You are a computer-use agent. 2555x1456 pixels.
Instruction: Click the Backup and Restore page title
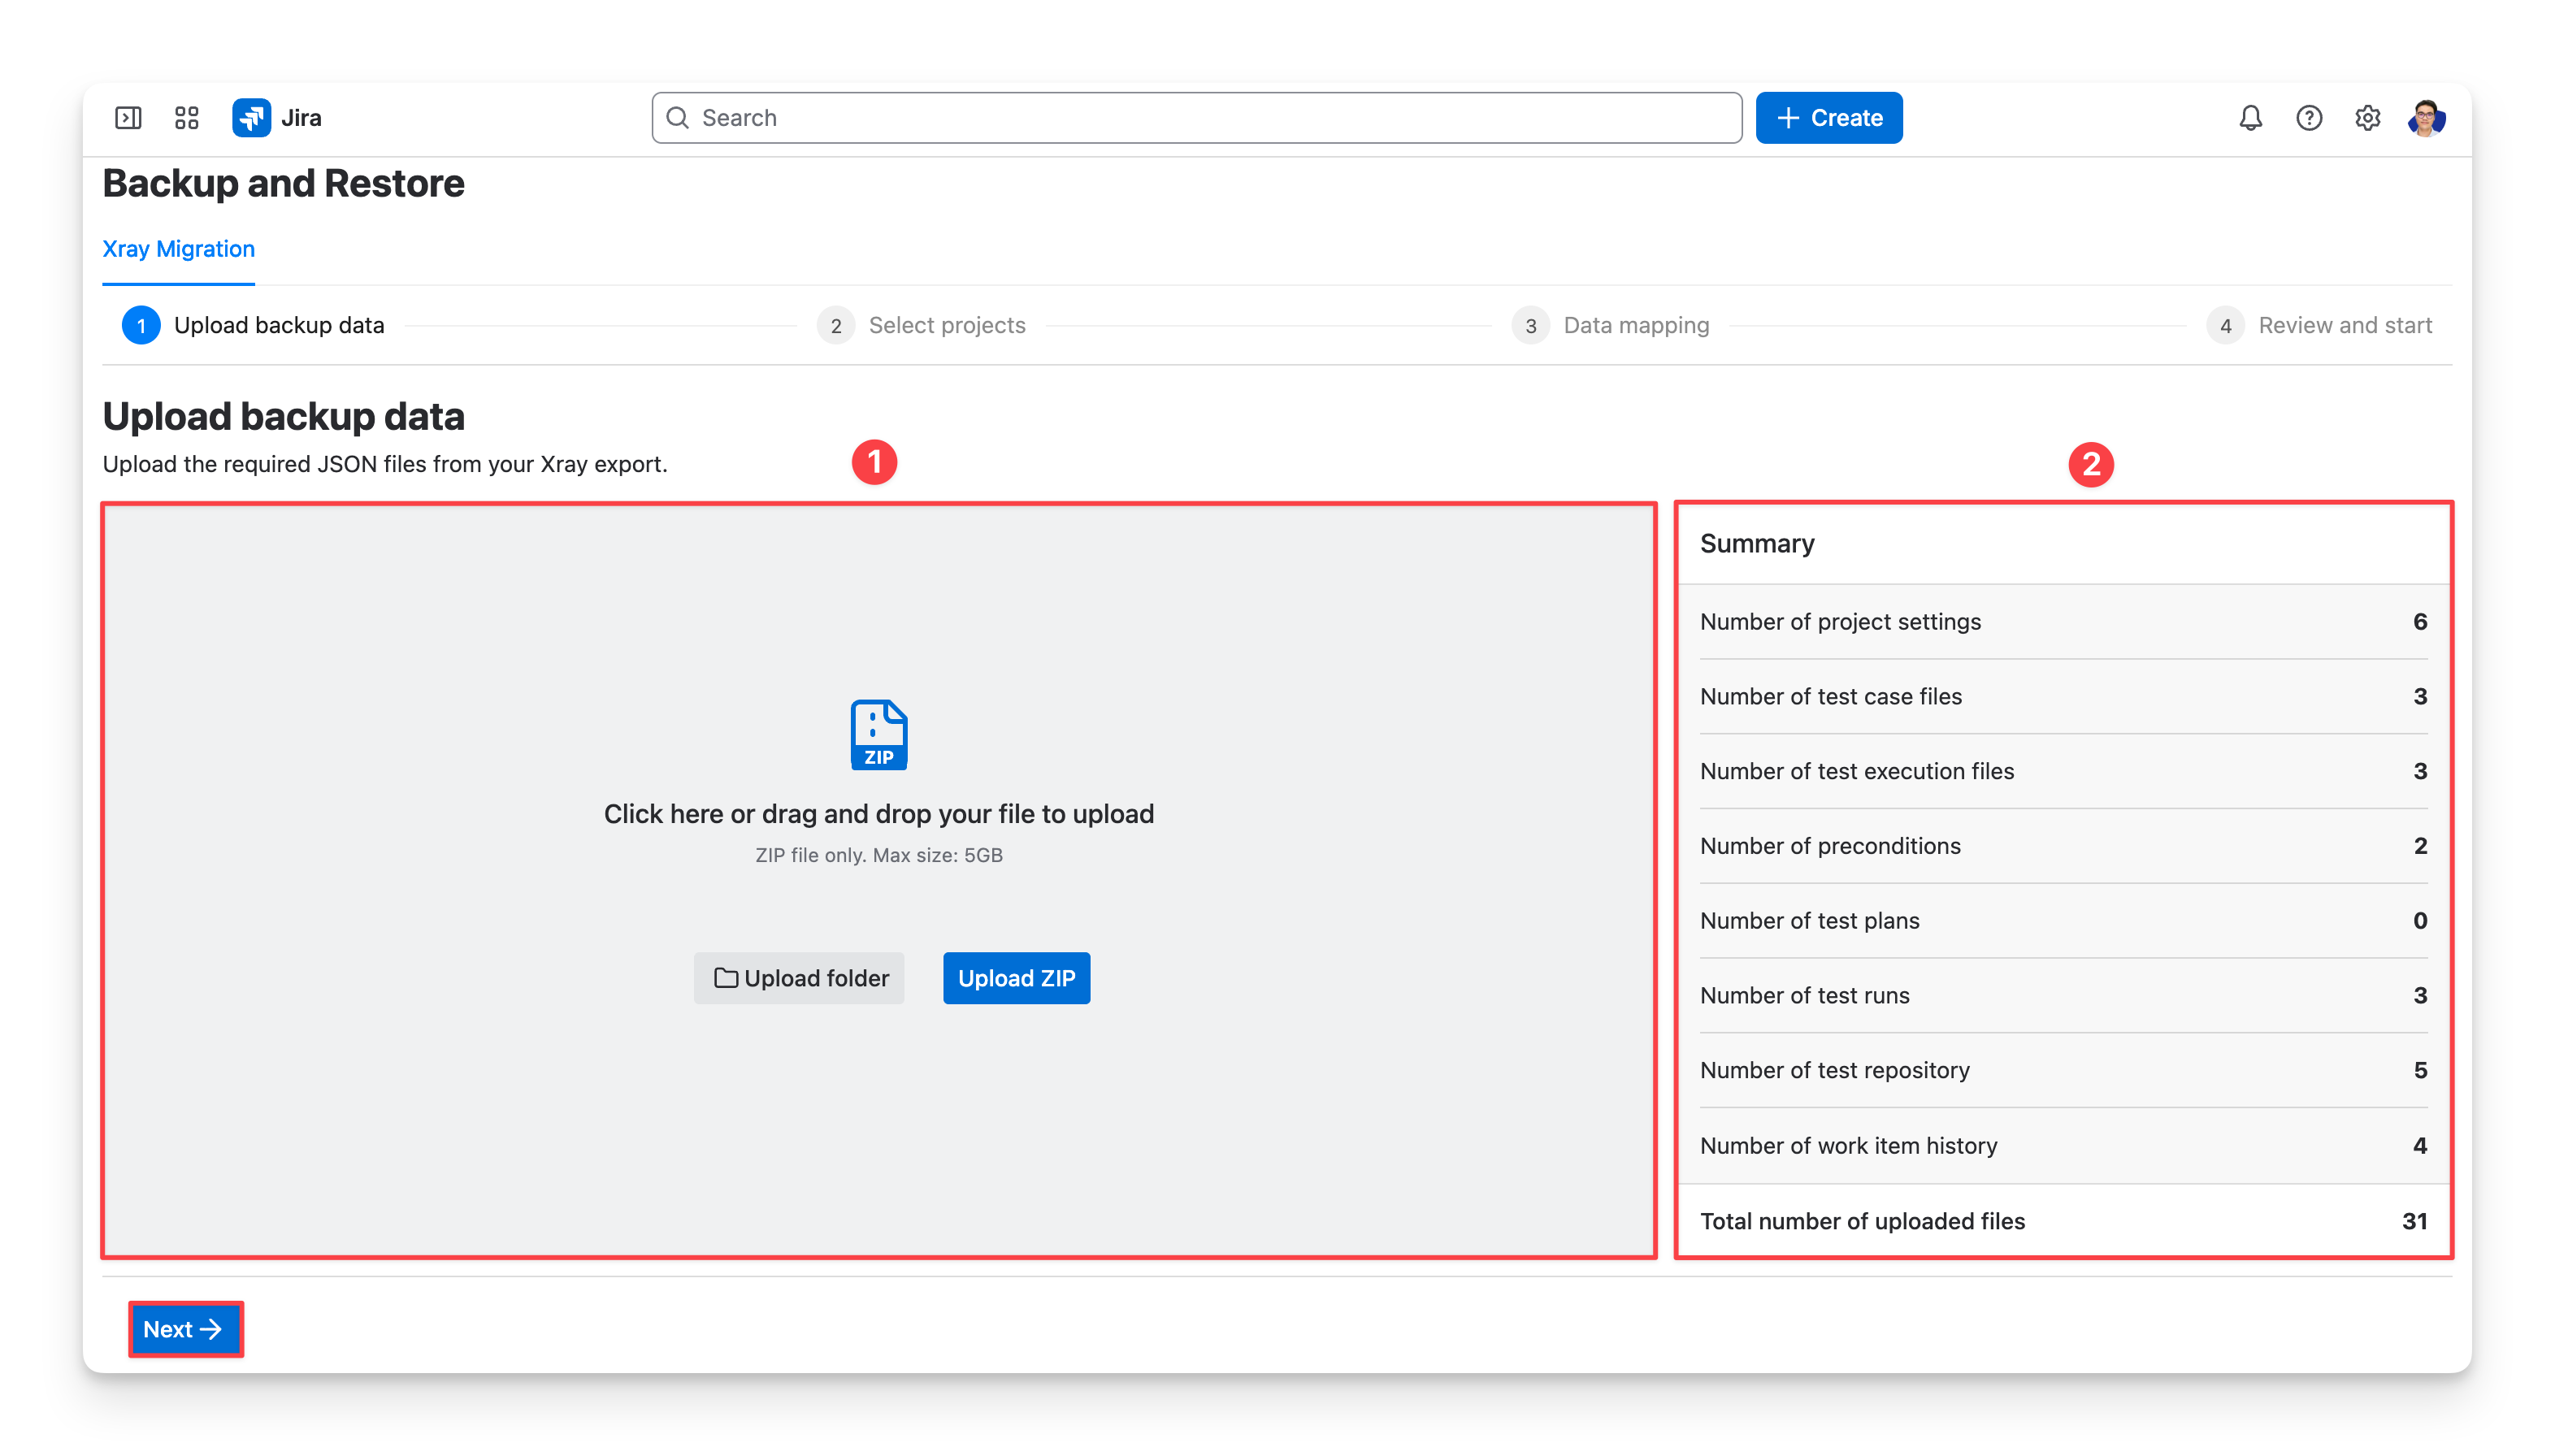coord(283,184)
